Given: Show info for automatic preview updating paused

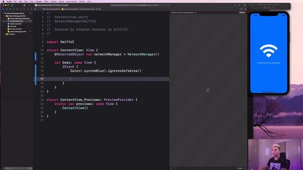Looking at the screenshot, I should point(196,13).
